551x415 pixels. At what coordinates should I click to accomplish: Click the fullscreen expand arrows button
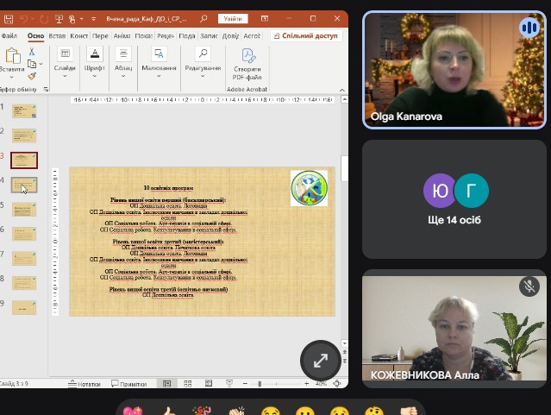tap(320, 361)
